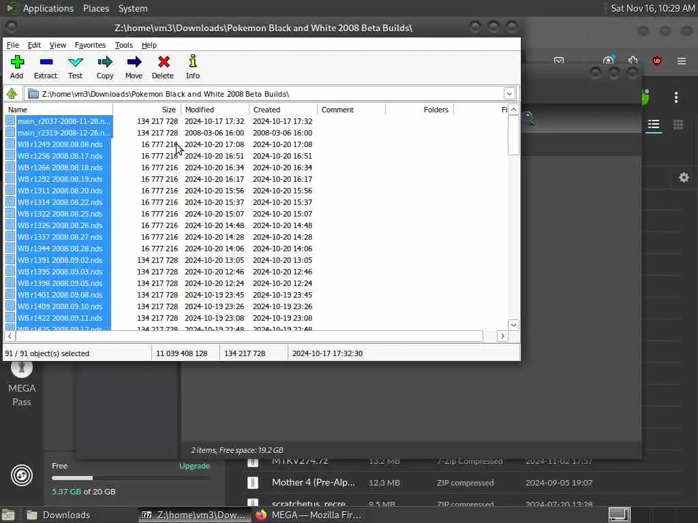Open the Applications menu in top panel
This screenshot has width=698, height=523.
point(48,8)
